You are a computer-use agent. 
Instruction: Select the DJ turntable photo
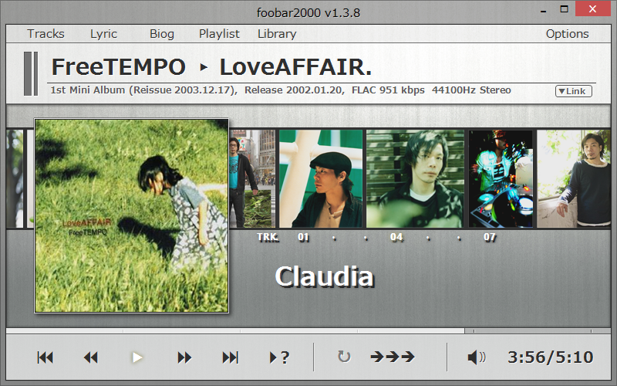pyautogui.click(x=501, y=179)
